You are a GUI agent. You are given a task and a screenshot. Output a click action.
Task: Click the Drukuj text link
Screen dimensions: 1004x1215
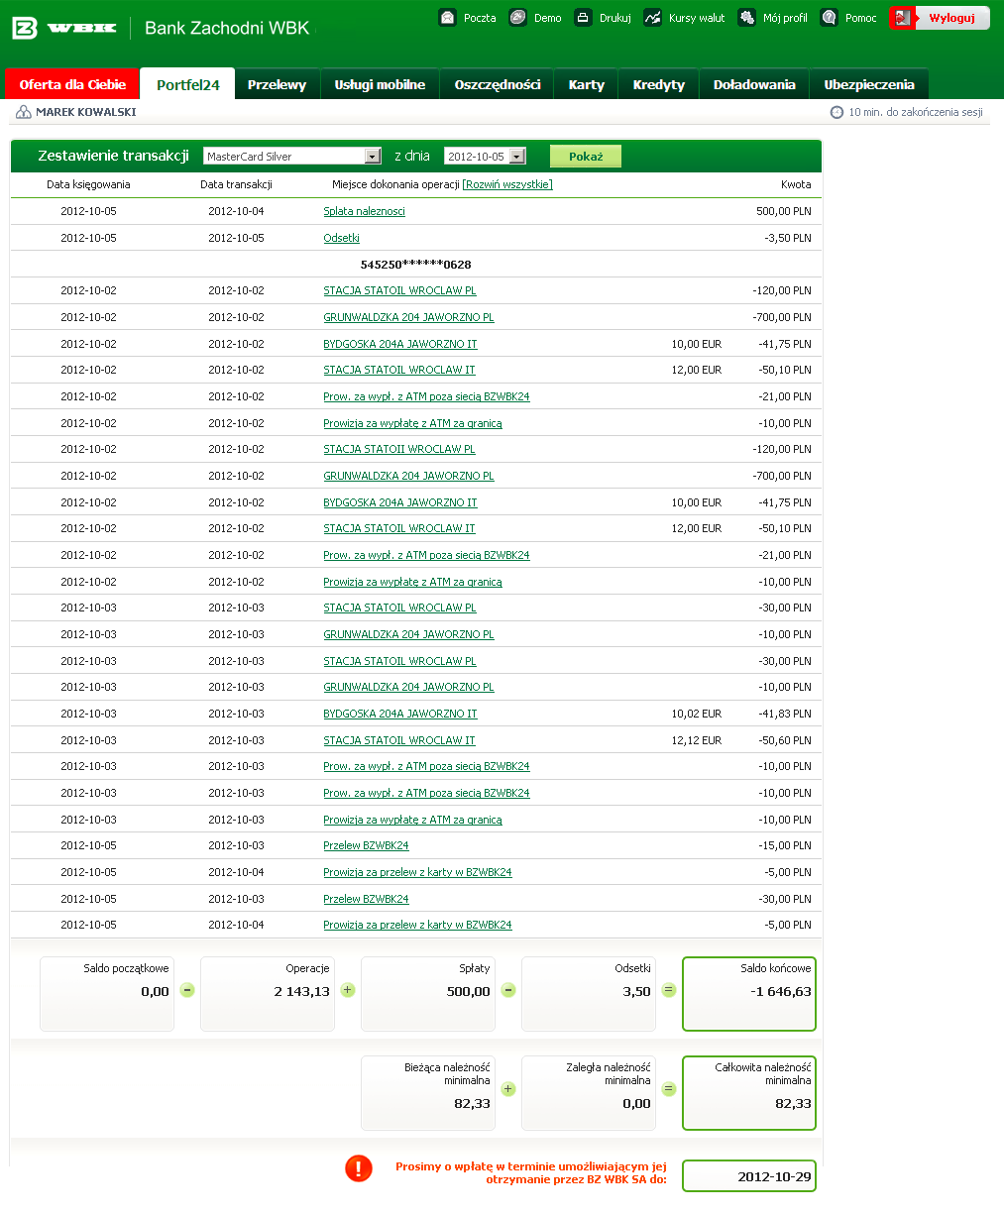pyautogui.click(x=615, y=18)
